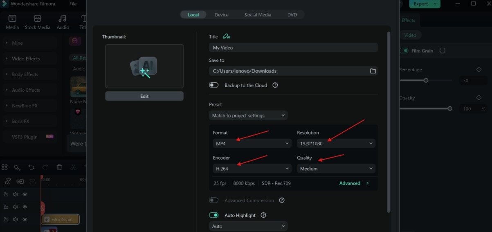Viewport: 492px width, 232px height.
Task: Switch to the Local export tab
Action: (x=193, y=15)
